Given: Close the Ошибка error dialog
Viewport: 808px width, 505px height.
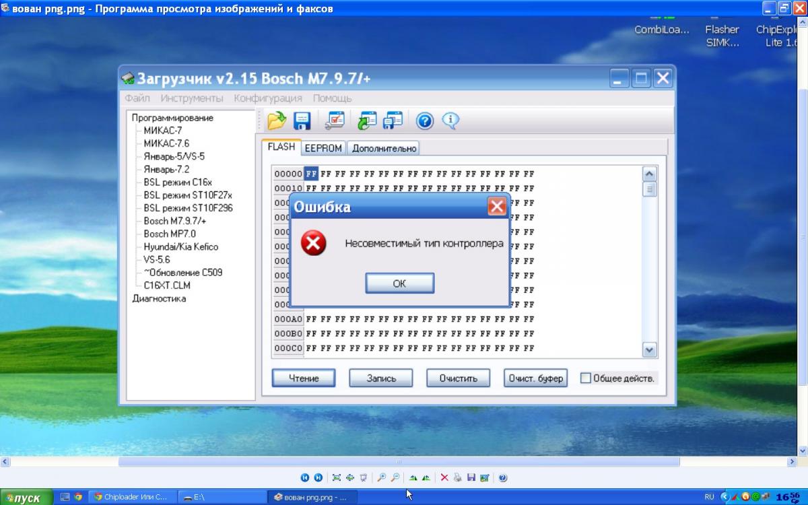Looking at the screenshot, I should [x=497, y=206].
